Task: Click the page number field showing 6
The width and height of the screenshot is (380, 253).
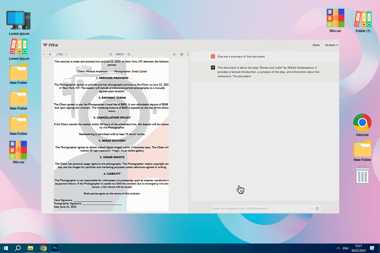Action: coord(51,54)
